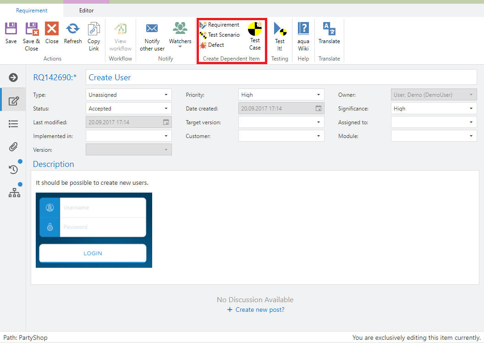Click the Test It! icon
484x343 pixels.
(280, 30)
